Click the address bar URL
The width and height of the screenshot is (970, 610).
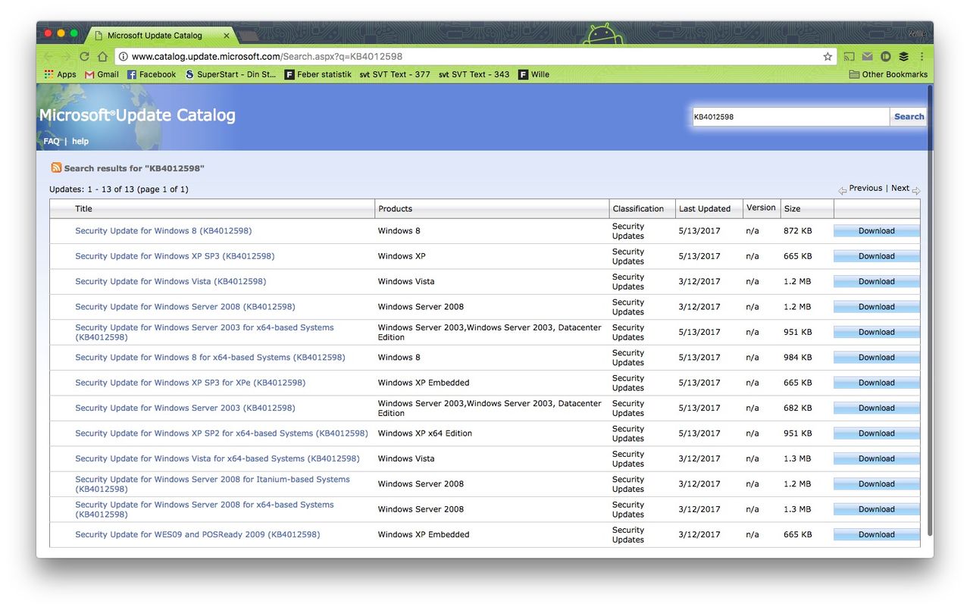(x=267, y=57)
